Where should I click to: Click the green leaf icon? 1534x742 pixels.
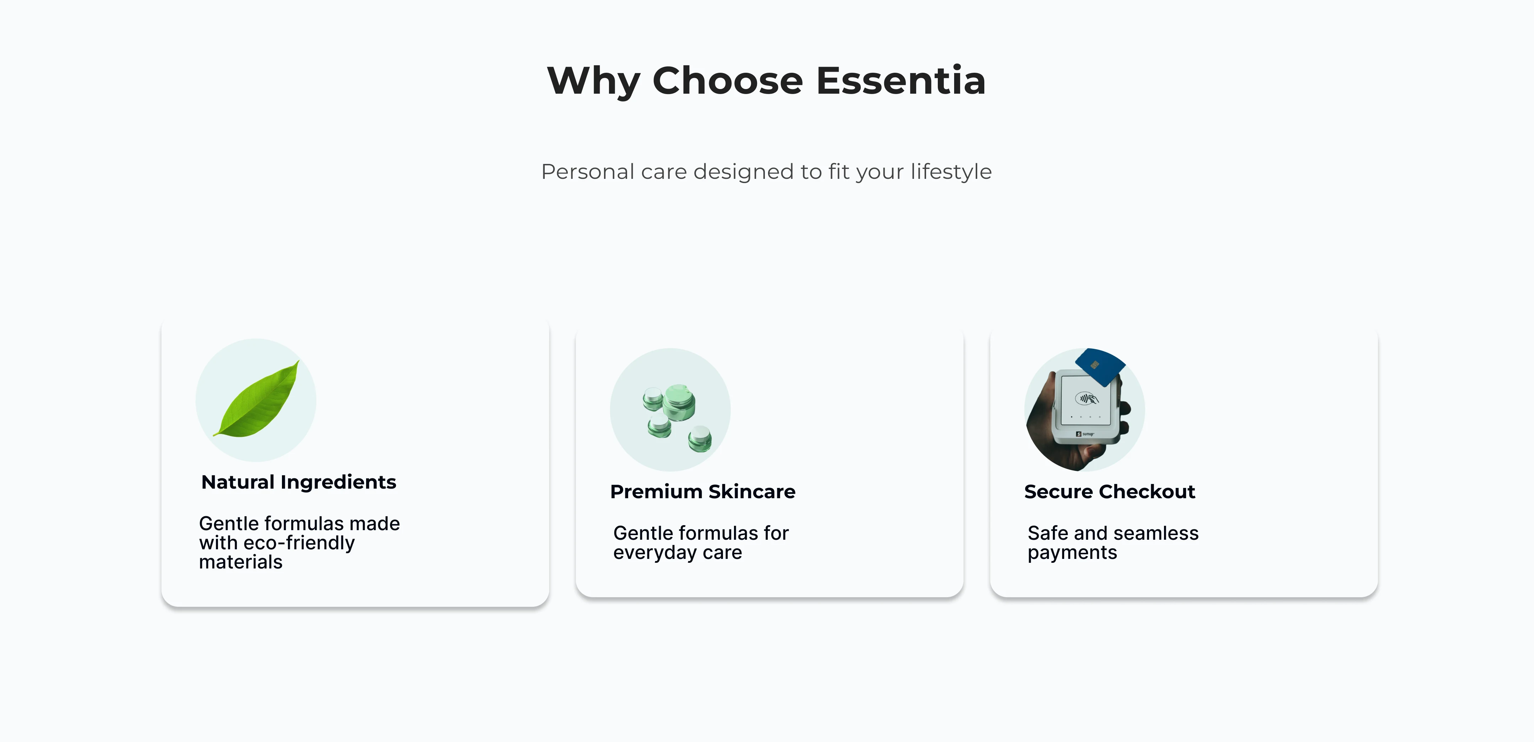click(258, 400)
